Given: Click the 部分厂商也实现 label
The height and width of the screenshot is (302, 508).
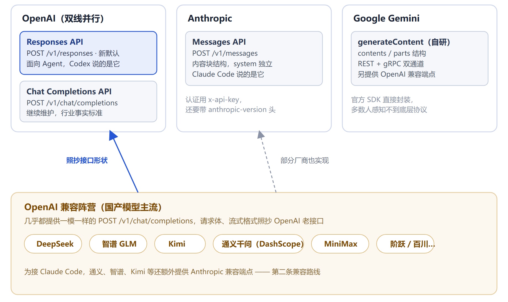Looking at the screenshot, I should pos(305,161).
